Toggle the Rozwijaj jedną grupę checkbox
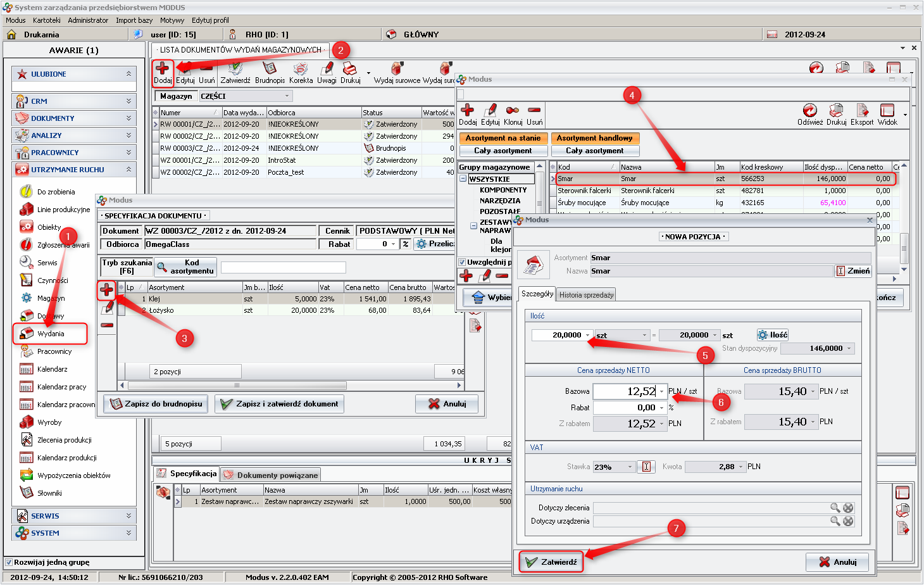Screen dimensions: 924x585 coord(9,562)
